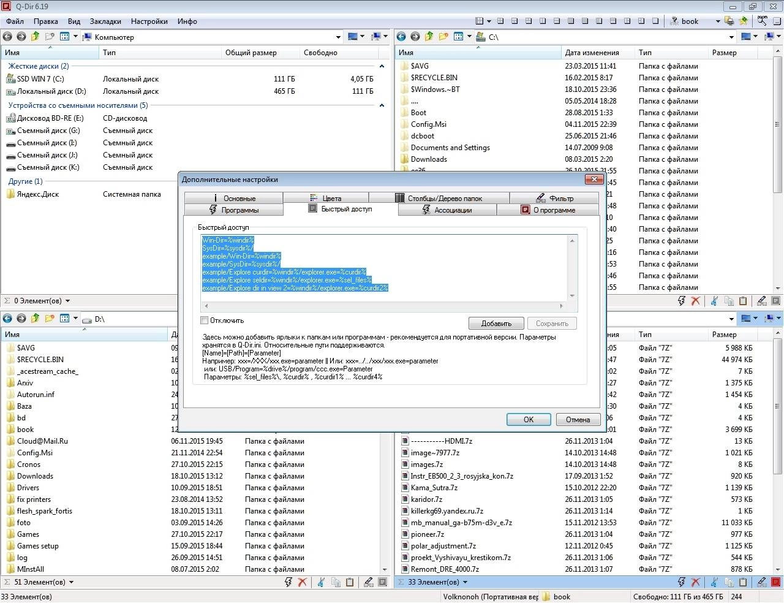Check the Отключить checkbox
784x603 pixels.
[205, 320]
